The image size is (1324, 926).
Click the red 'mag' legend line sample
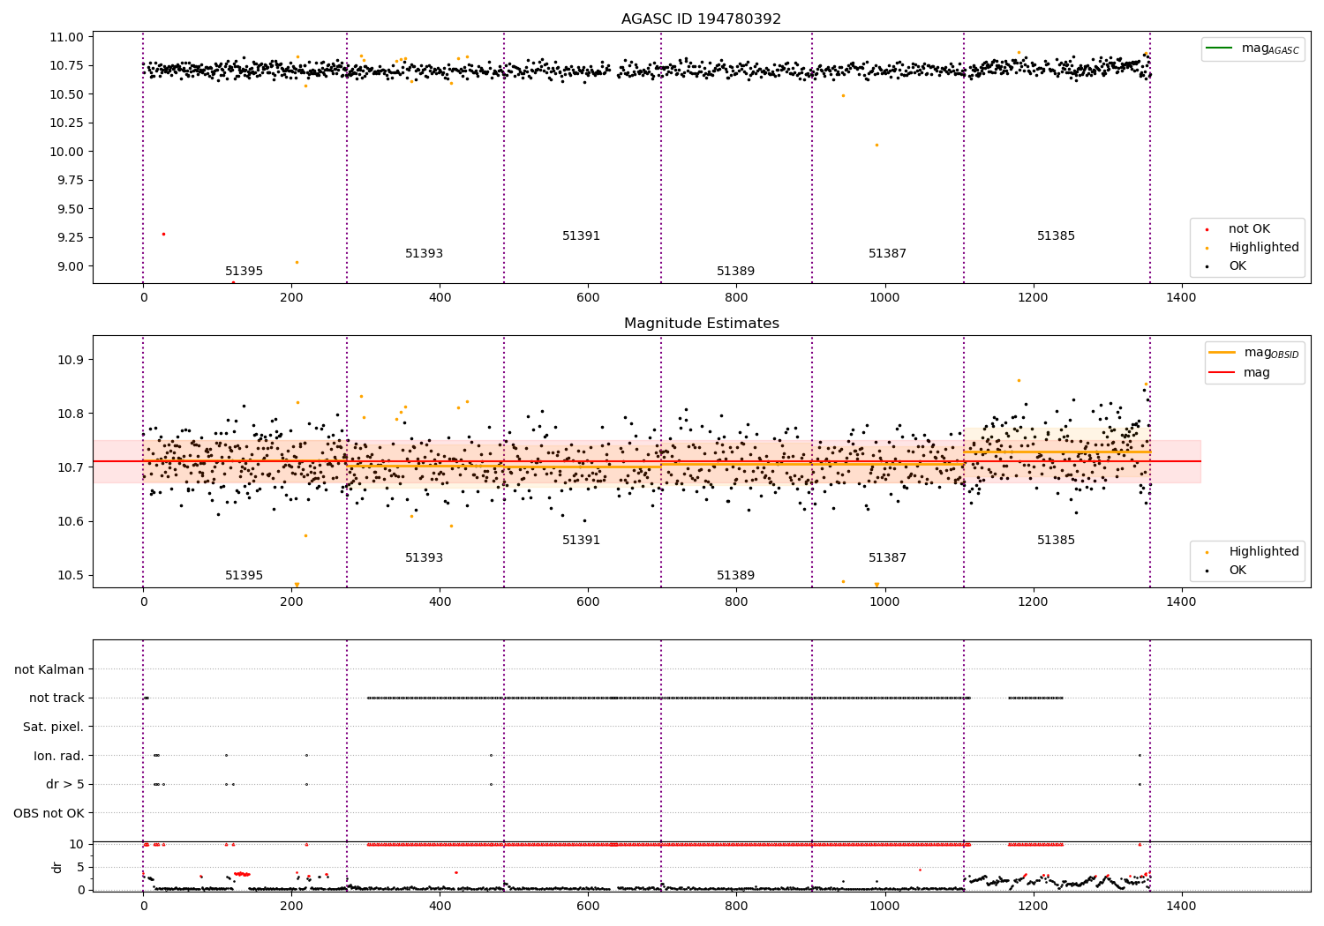[1222, 373]
